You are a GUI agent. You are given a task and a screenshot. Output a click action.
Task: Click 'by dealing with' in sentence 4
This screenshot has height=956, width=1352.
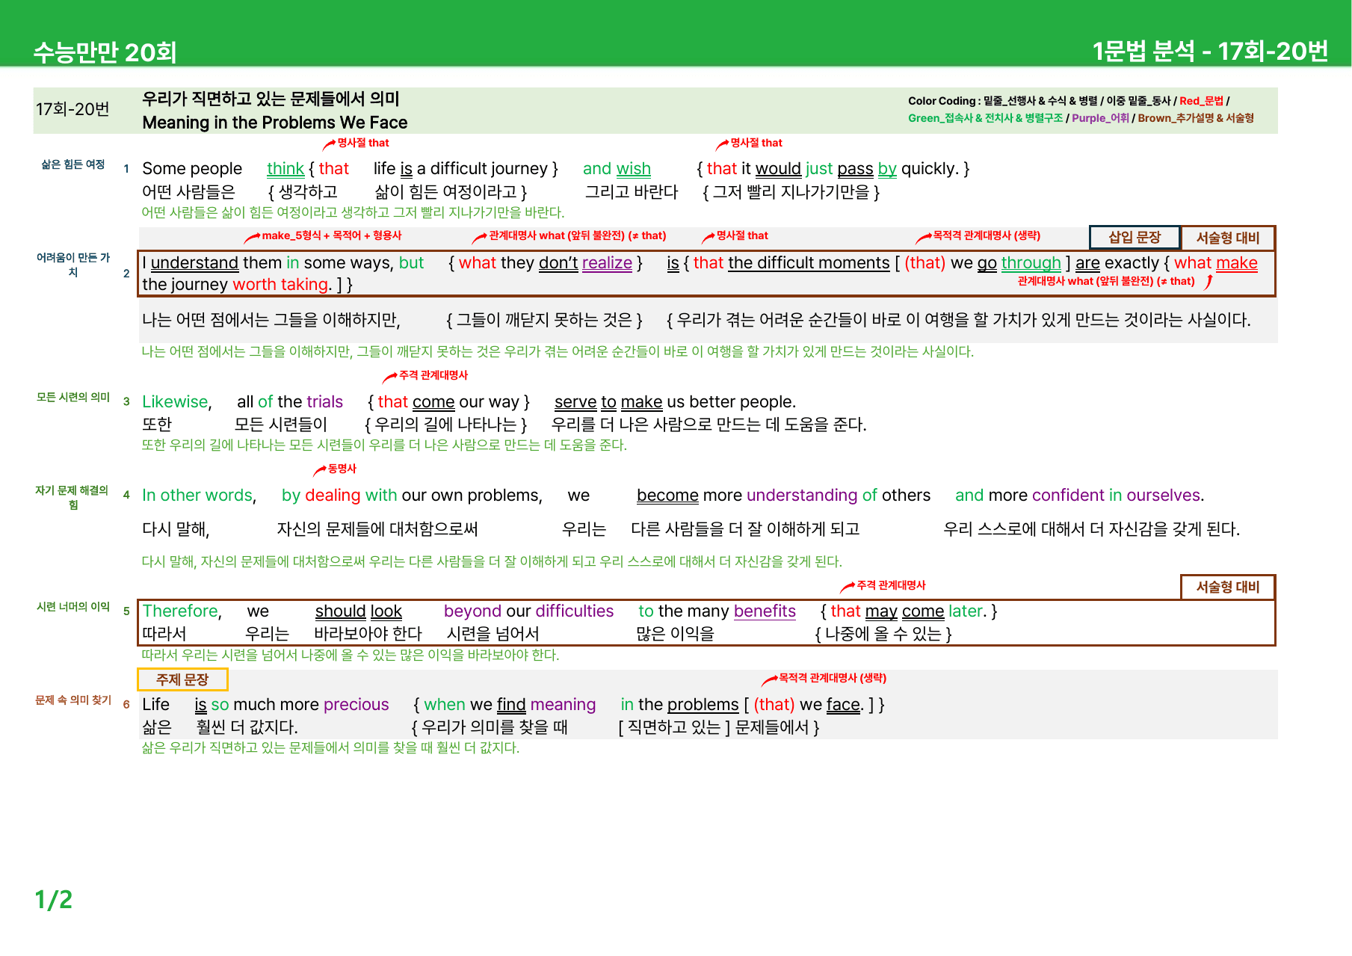coord(339,496)
